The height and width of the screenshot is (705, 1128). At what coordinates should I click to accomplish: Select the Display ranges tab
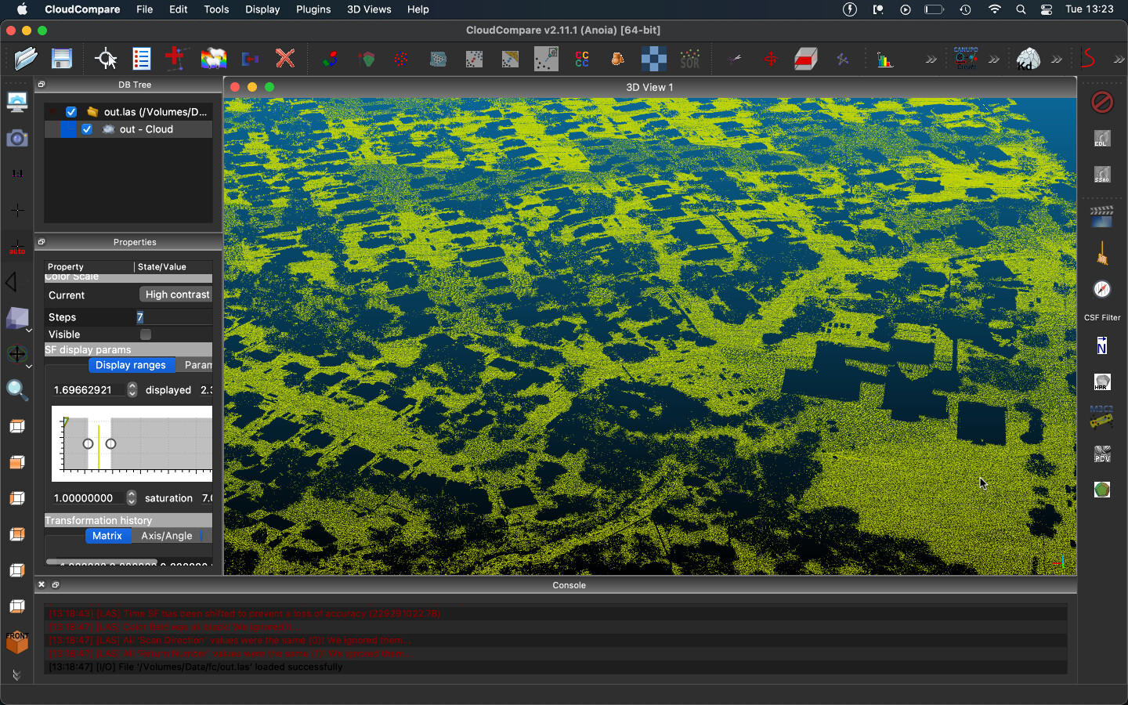pyautogui.click(x=131, y=365)
